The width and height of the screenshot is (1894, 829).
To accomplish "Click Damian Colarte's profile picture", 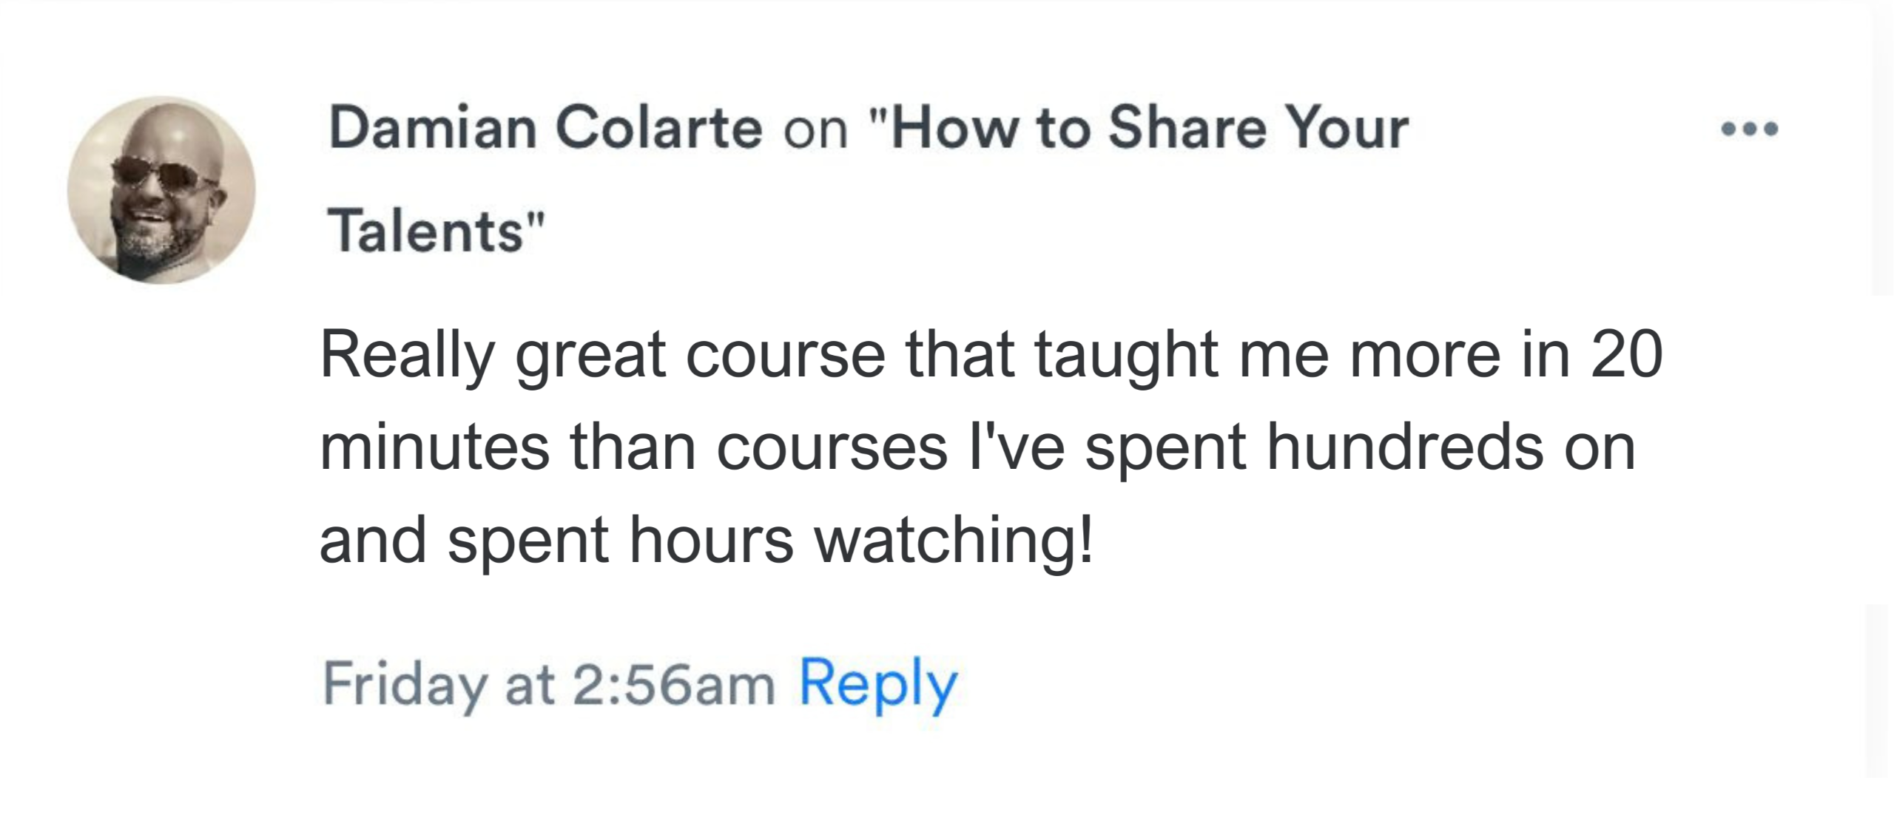I will click(x=161, y=190).
